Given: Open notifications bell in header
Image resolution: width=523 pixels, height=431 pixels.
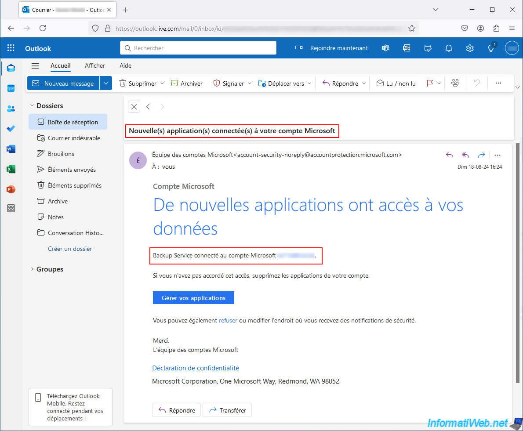Looking at the screenshot, I should point(449,48).
